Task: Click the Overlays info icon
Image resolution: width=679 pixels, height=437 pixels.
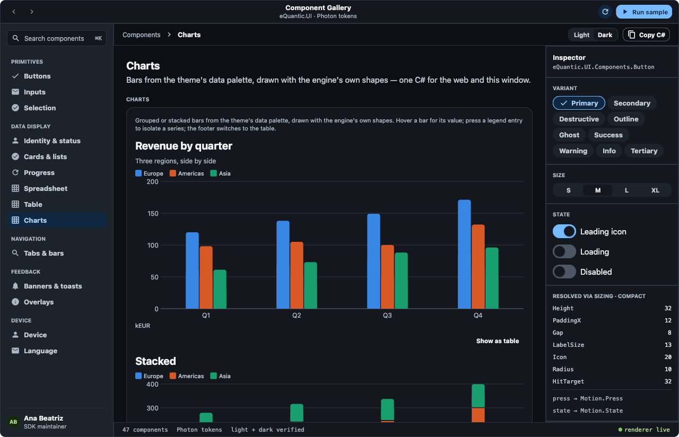Action: point(15,302)
